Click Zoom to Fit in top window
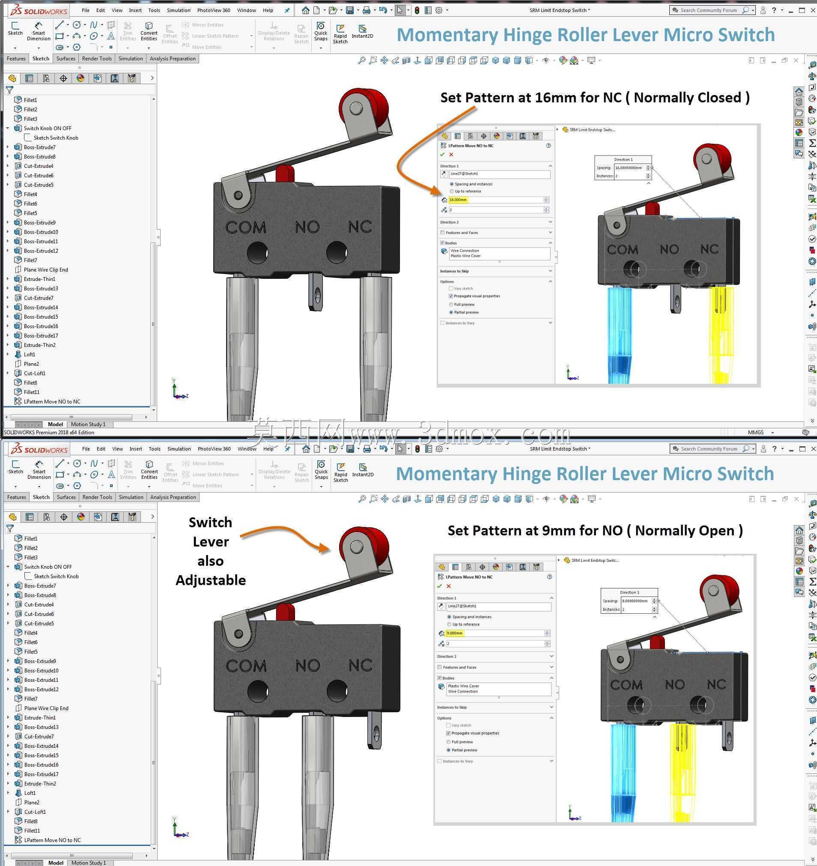 pos(361,61)
